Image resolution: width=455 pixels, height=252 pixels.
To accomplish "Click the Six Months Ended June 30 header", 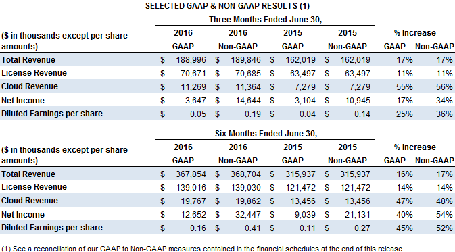I will 266,134.
